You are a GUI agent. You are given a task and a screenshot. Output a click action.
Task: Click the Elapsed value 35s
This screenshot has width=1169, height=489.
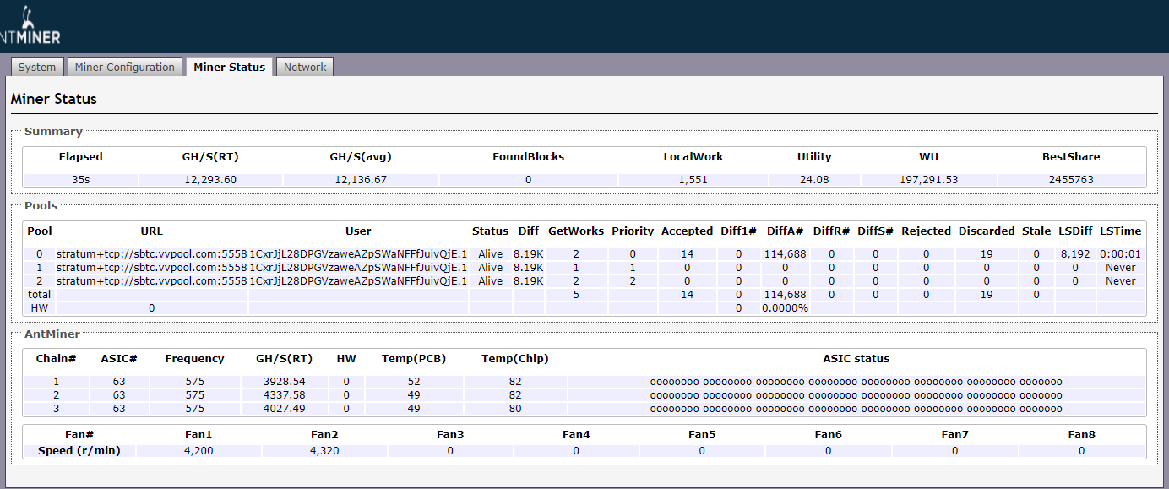80,180
